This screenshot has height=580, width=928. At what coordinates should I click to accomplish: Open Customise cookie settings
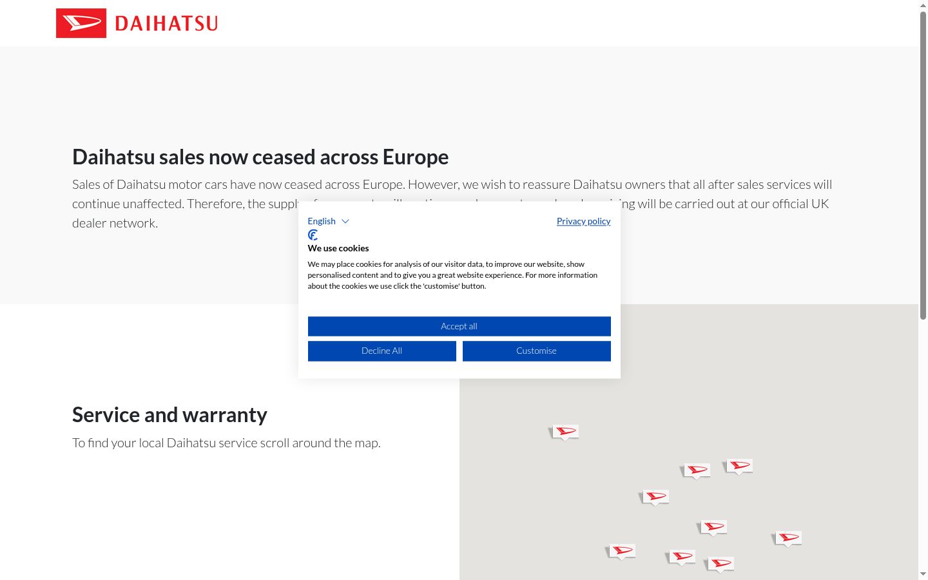pos(536,351)
